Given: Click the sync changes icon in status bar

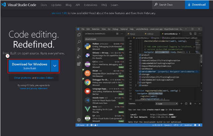Looking at the screenshot, I should coord(88,125).
